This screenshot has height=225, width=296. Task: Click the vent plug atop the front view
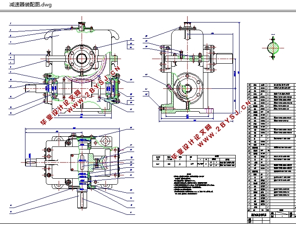click(x=82, y=26)
